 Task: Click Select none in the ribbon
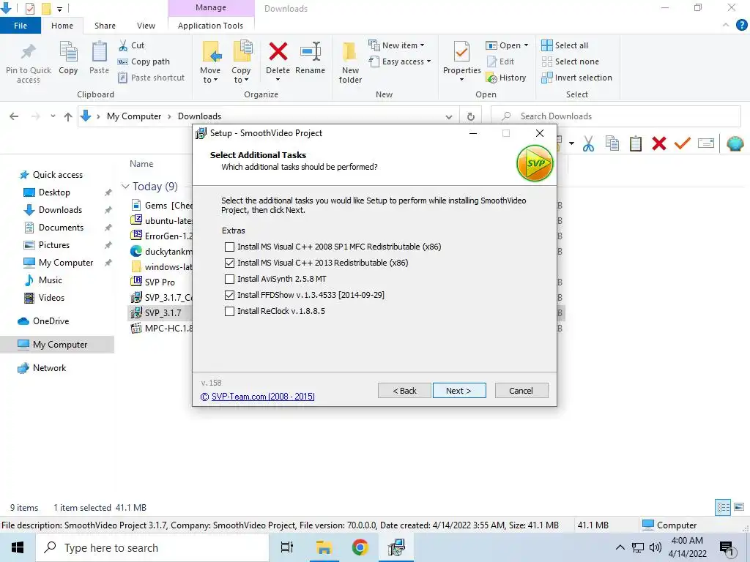point(570,61)
